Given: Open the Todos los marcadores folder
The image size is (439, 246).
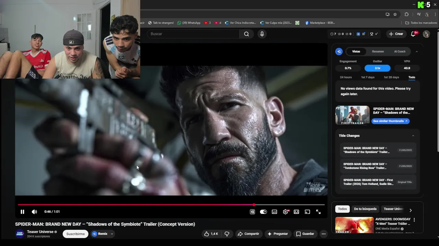Looking at the screenshot, I should (x=421, y=23).
